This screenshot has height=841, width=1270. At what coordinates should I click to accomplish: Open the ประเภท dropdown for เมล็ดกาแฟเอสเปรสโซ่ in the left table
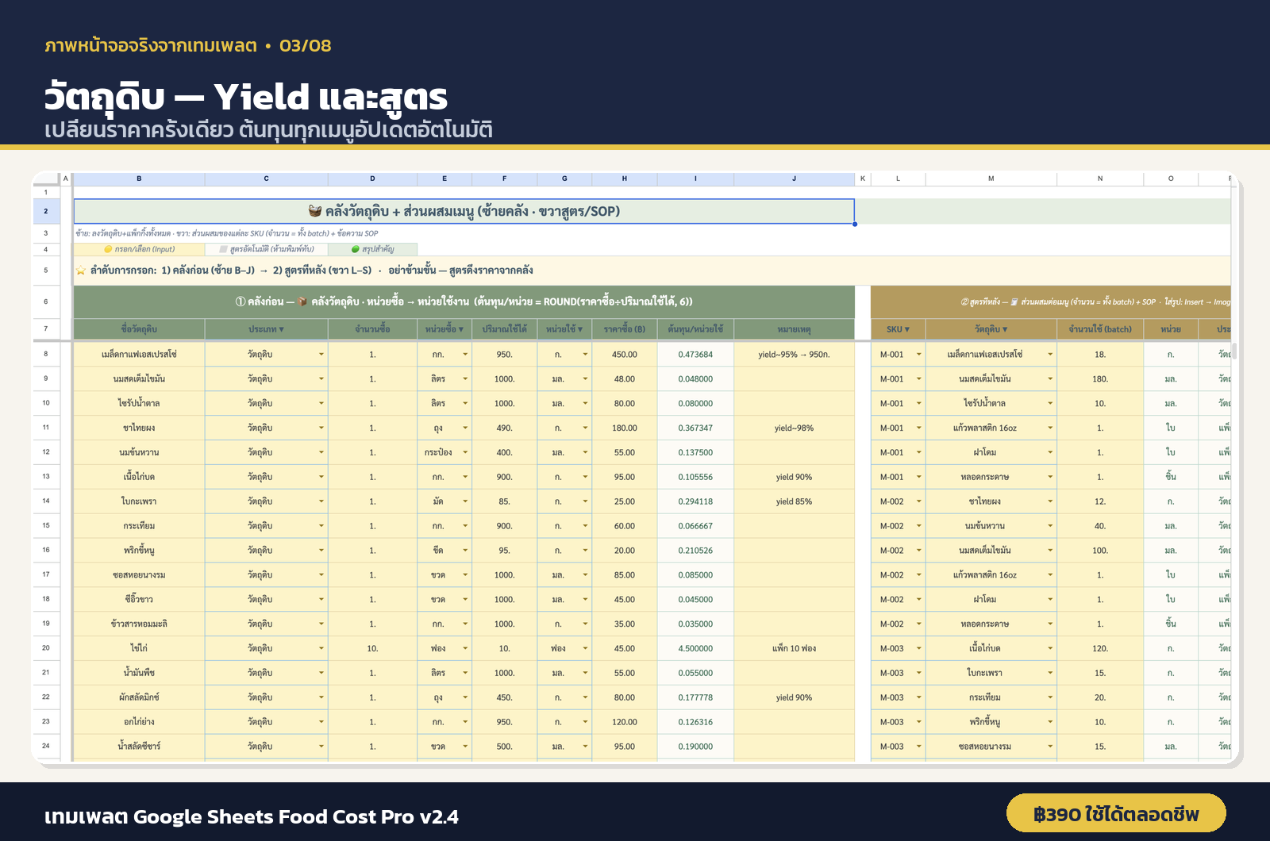coord(321,355)
